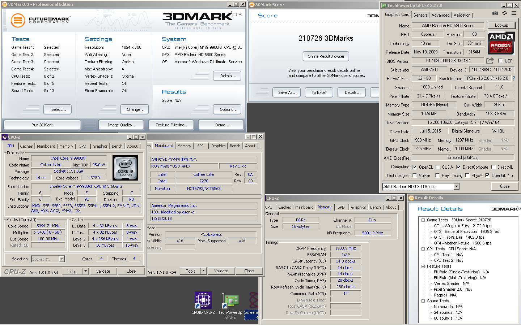This screenshot has height=325, width=521.
Task: Click the AMD Radeon Graphics logo
Action: pyautogui.click(x=501, y=43)
